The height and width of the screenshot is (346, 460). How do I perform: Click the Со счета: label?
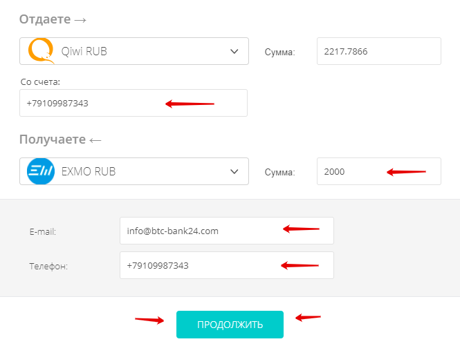(40, 82)
